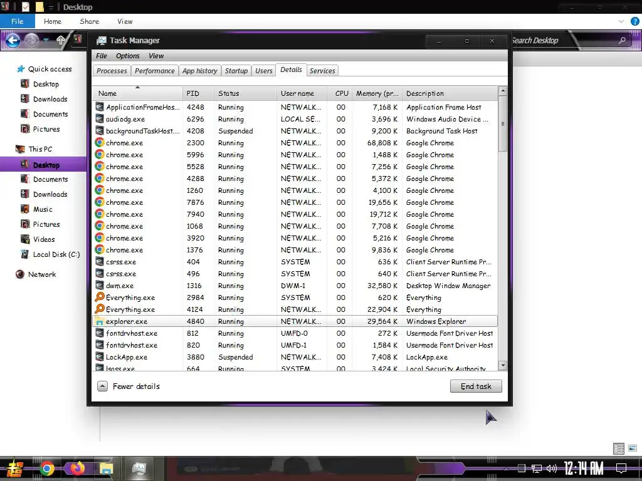Switch to the App history tab

(x=200, y=71)
